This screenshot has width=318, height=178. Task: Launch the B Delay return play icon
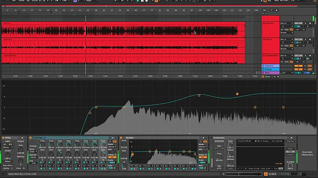[x=263, y=69]
